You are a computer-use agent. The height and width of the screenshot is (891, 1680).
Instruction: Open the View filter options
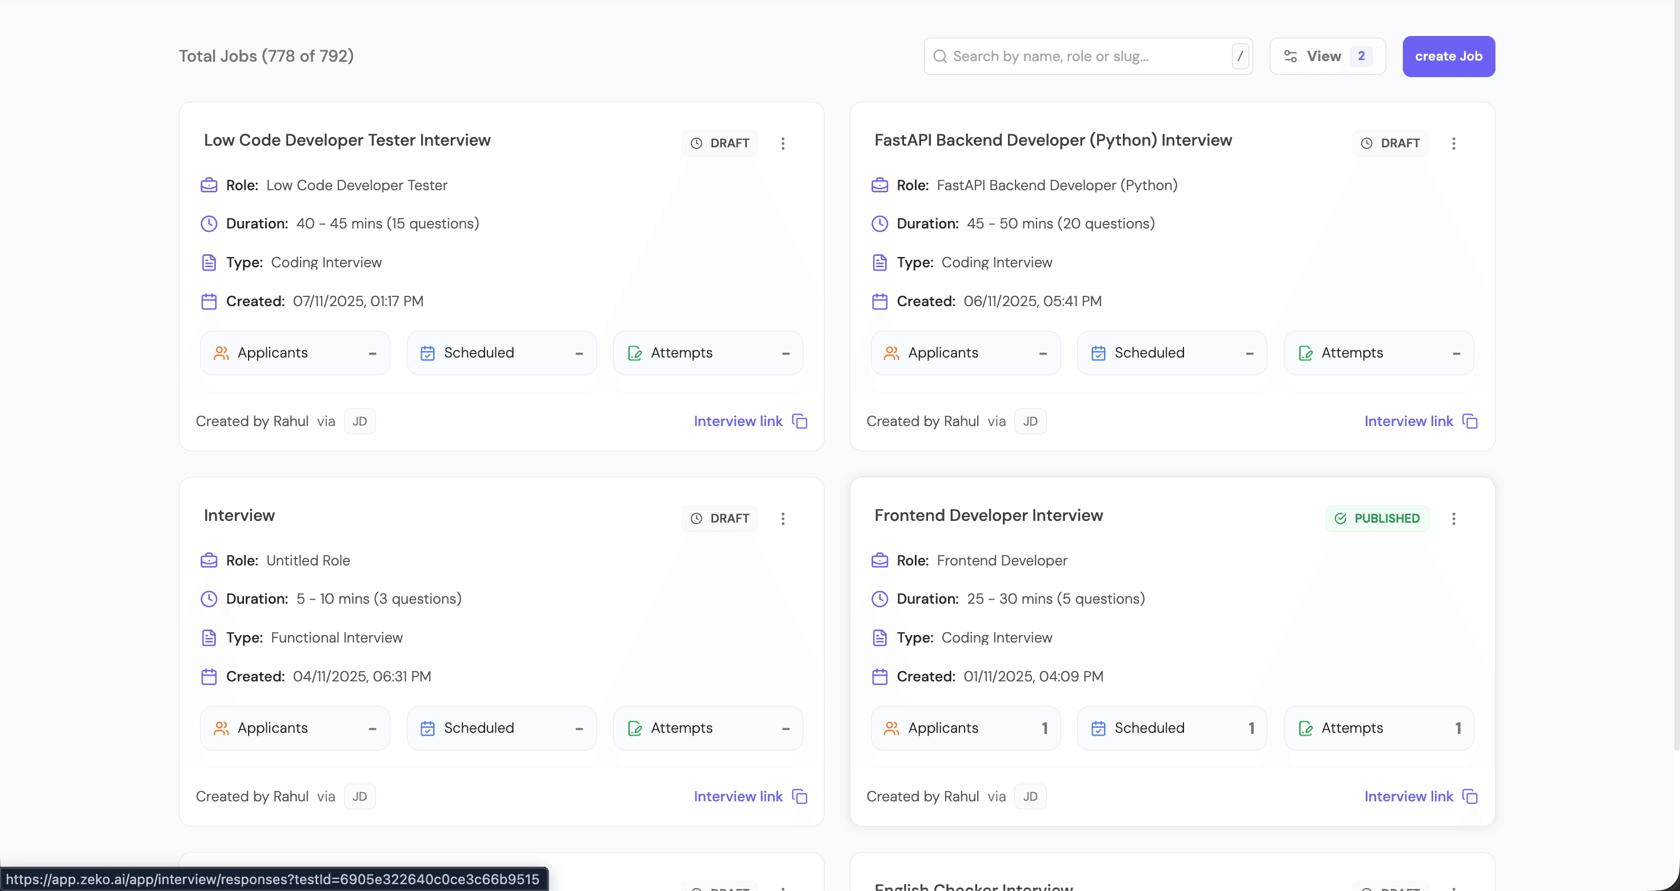(1326, 56)
